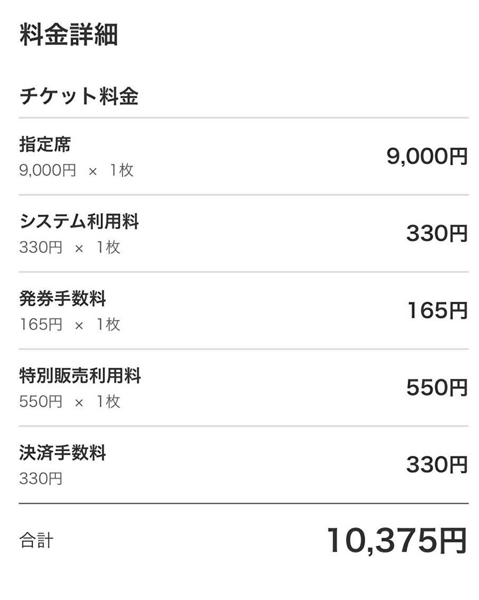Select the チケット料金 section title
Image resolution: width=479 pixels, height=600 pixels.
point(79,97)
